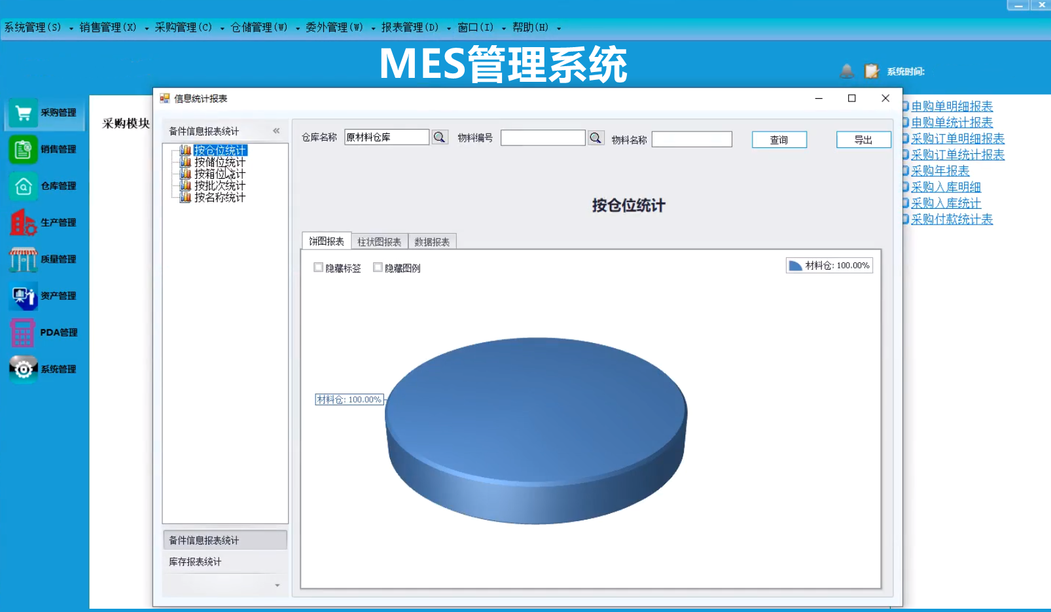Close the main MES管理系统 window
The width and height of the screenshot is (1051, 612).
coord(1041,5)
